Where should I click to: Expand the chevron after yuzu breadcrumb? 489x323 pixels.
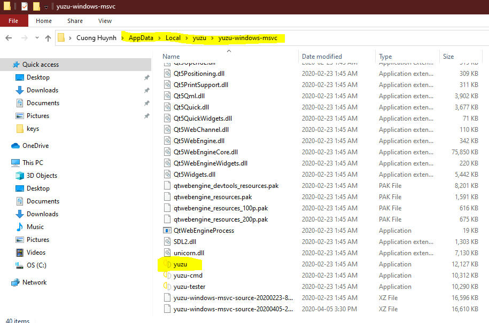212,38
